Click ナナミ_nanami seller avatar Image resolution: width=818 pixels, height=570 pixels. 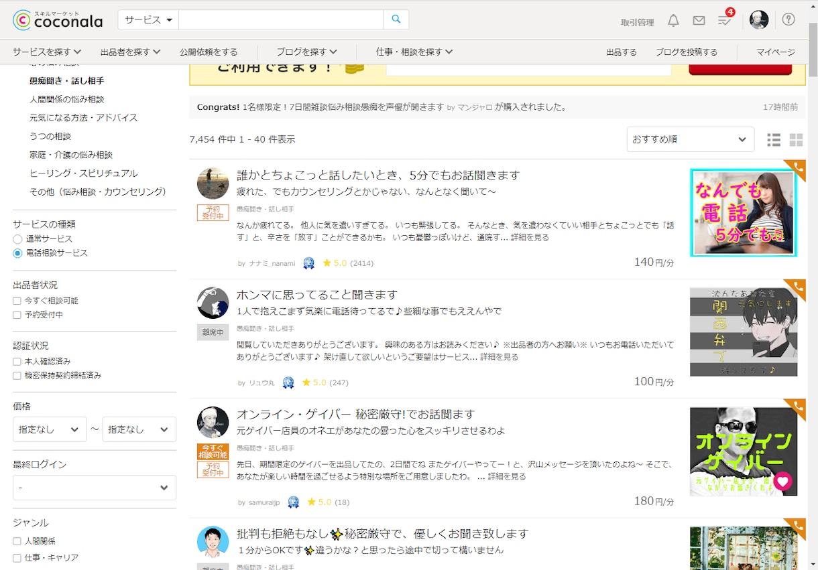pos(213,184)
